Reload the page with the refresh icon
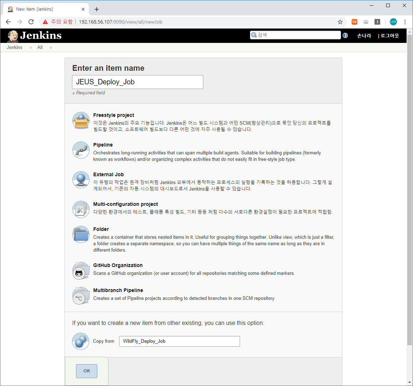The width and height of the screenshot is (413, 386). 31,22
